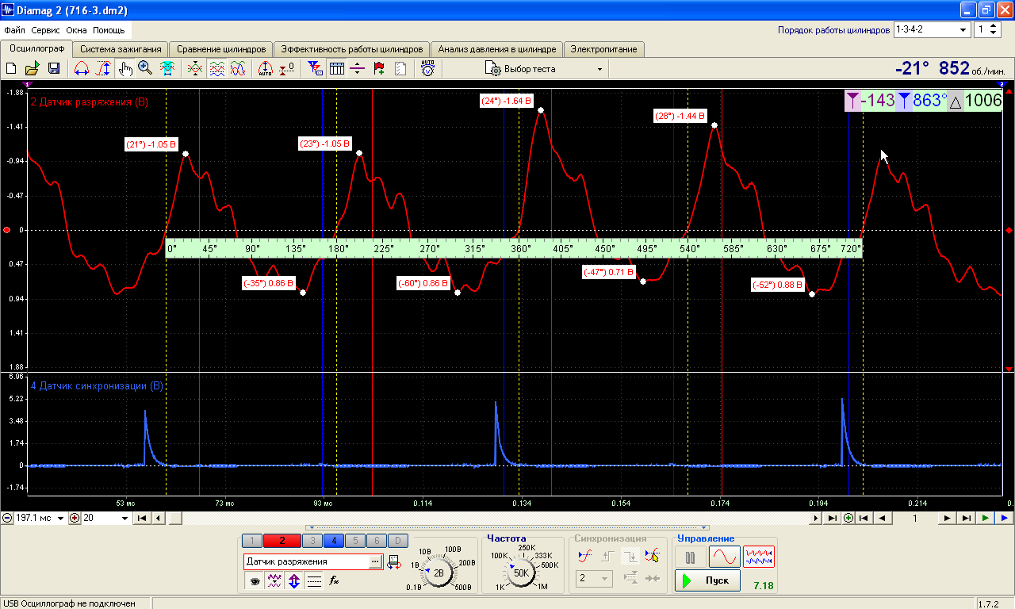Click the oscilloscope device connection icon
Image resolution: width=1015 pixels, height=609 pixels.
pos(394,561)
